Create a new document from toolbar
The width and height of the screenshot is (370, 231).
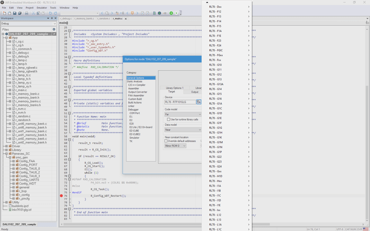click(x=4, y=13)
